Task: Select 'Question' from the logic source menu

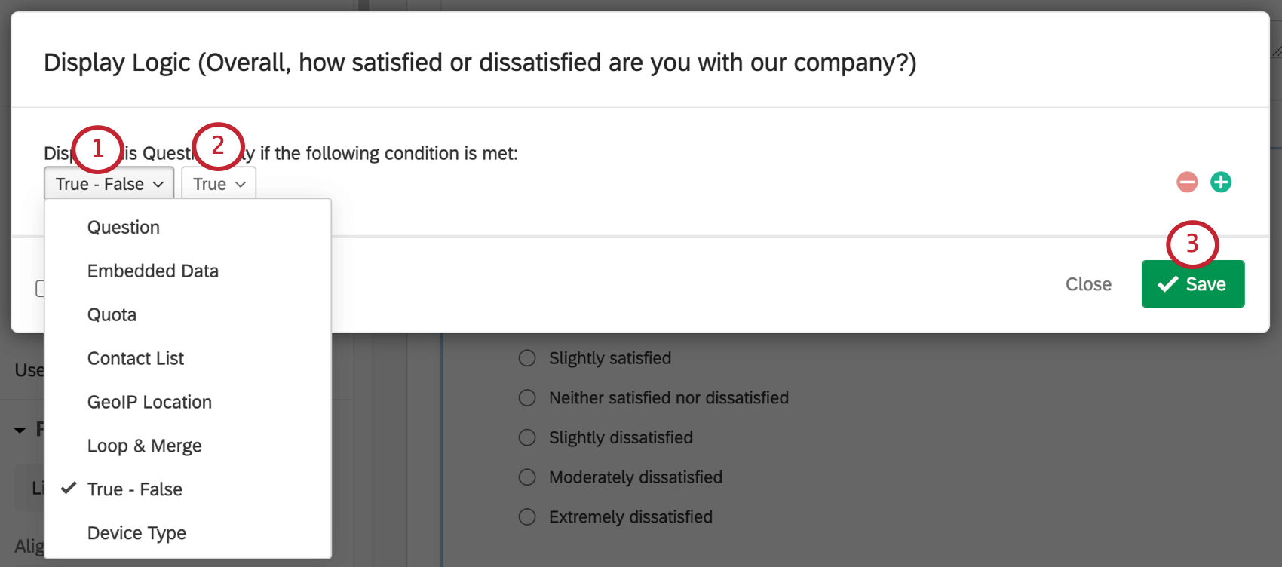Action: pos(123,227)
